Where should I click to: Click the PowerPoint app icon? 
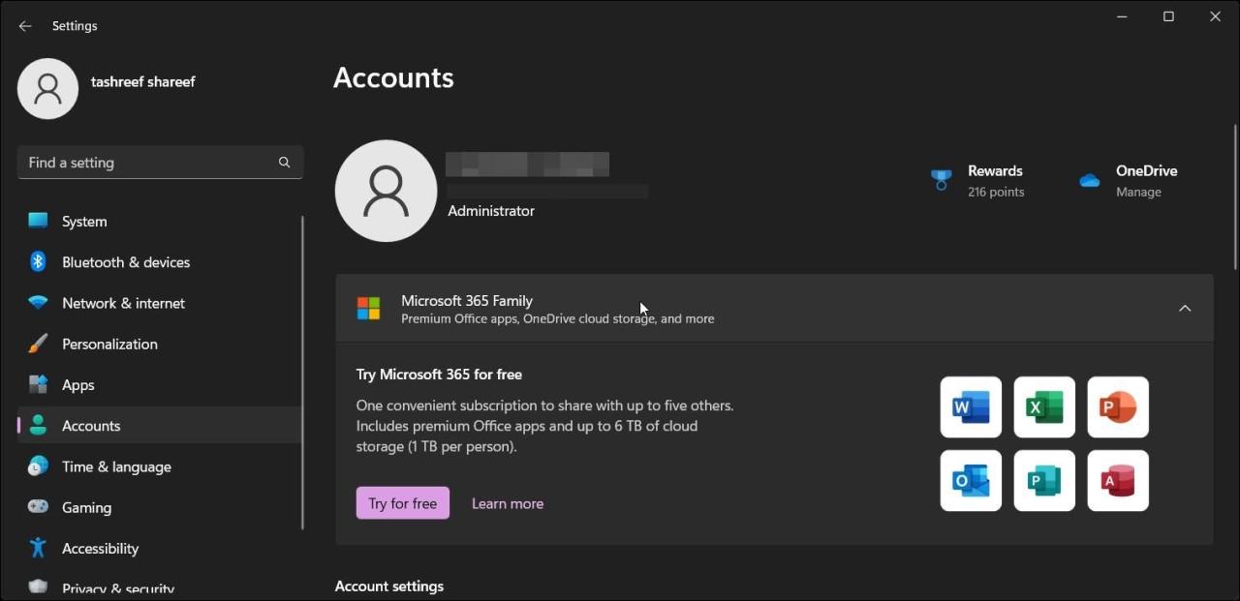pyautogui.click(x=1118, y=407)
